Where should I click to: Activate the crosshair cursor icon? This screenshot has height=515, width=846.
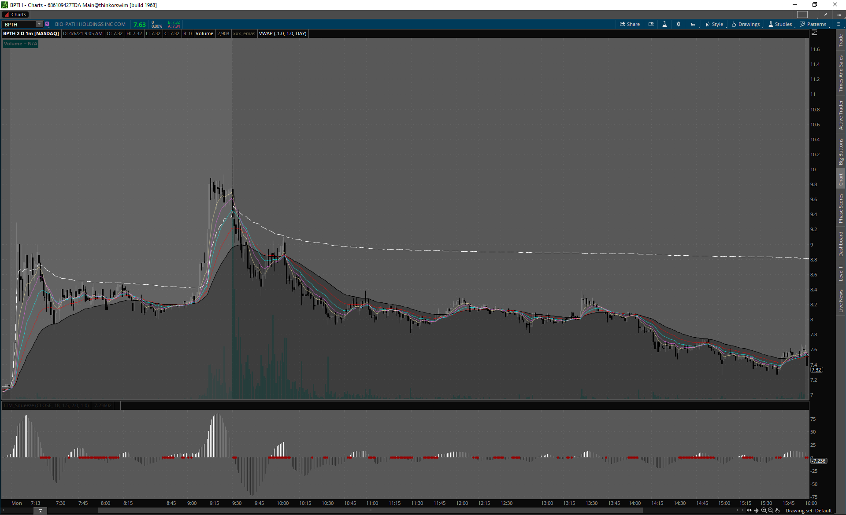click(757, 511)
